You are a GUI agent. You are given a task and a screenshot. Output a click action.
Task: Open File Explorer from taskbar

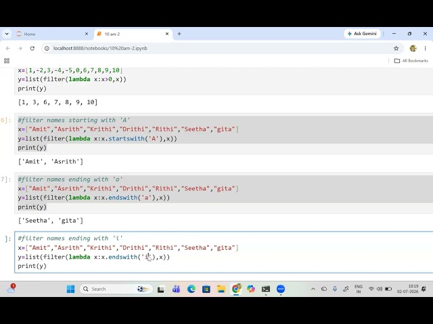click(221, 289)
